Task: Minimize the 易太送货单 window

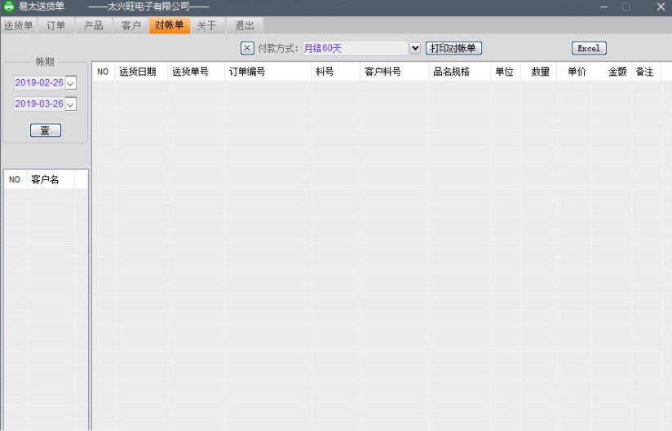Action: pyautogui.click(x=603, y=7)
